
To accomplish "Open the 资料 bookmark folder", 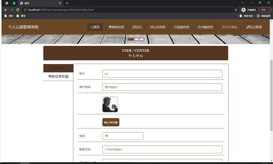I will [x=9, y=16].
